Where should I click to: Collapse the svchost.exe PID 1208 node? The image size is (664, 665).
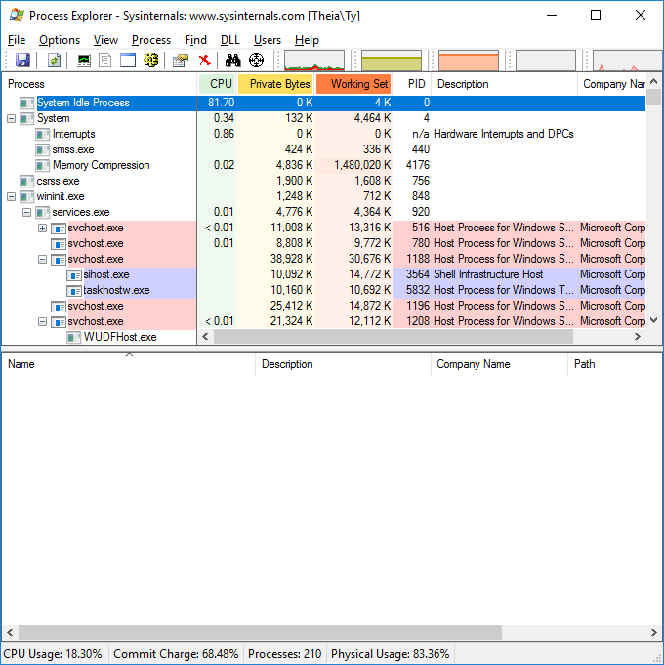(42, 322)
